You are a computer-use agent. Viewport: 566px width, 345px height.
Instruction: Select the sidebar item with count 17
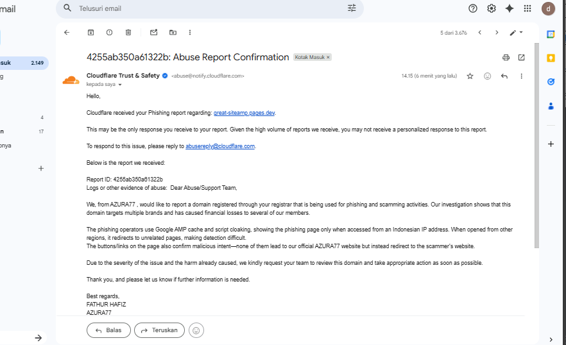24,131
